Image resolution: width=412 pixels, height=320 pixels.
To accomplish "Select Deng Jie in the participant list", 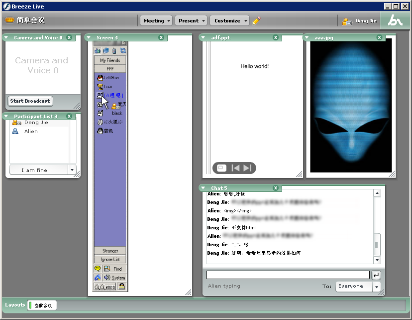I will [x=39, y=123].
